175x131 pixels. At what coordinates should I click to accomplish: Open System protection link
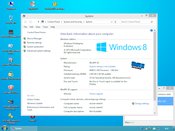pos(35,47)
